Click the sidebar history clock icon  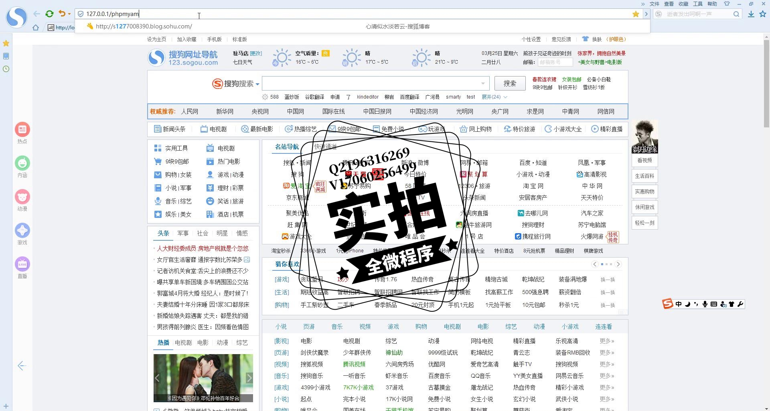(x=6, y=69)
